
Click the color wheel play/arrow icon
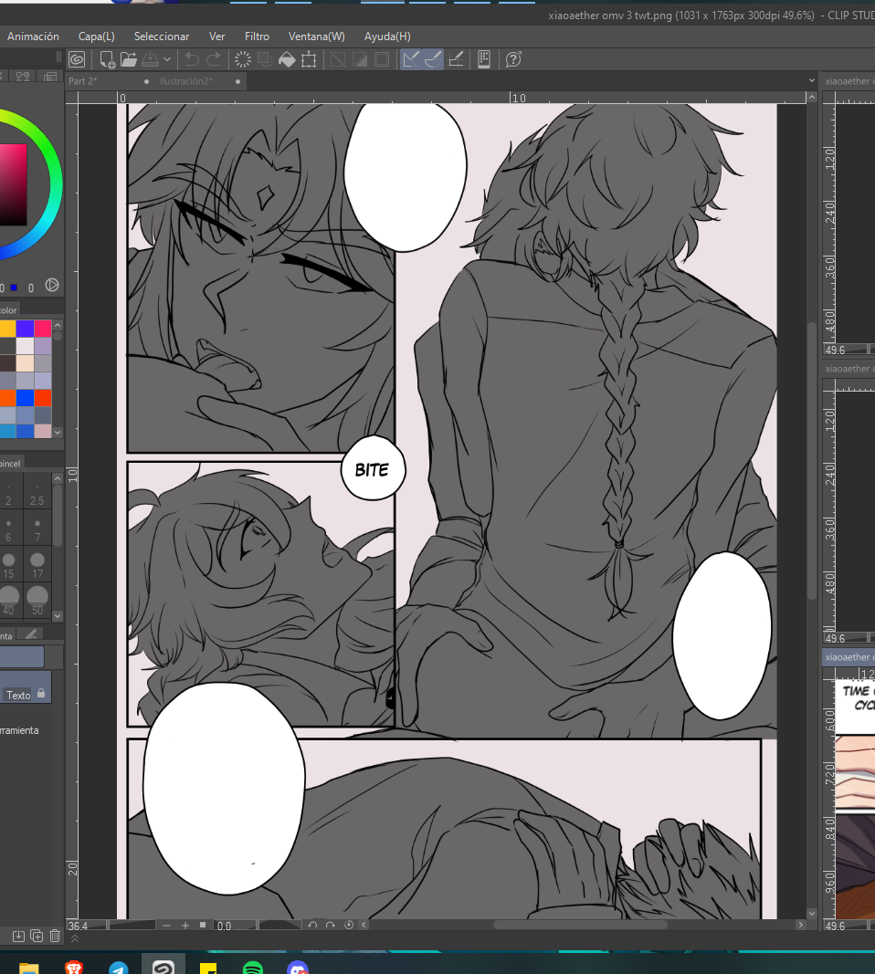click(x=52, y=285)
